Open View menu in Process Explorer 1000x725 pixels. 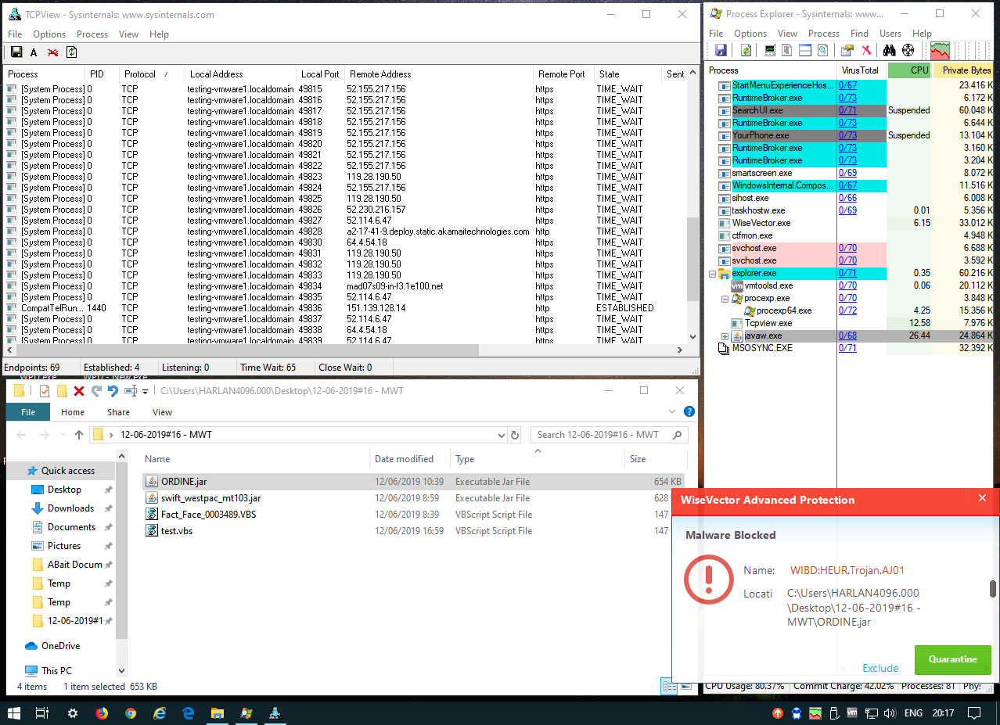coord(787,34)
